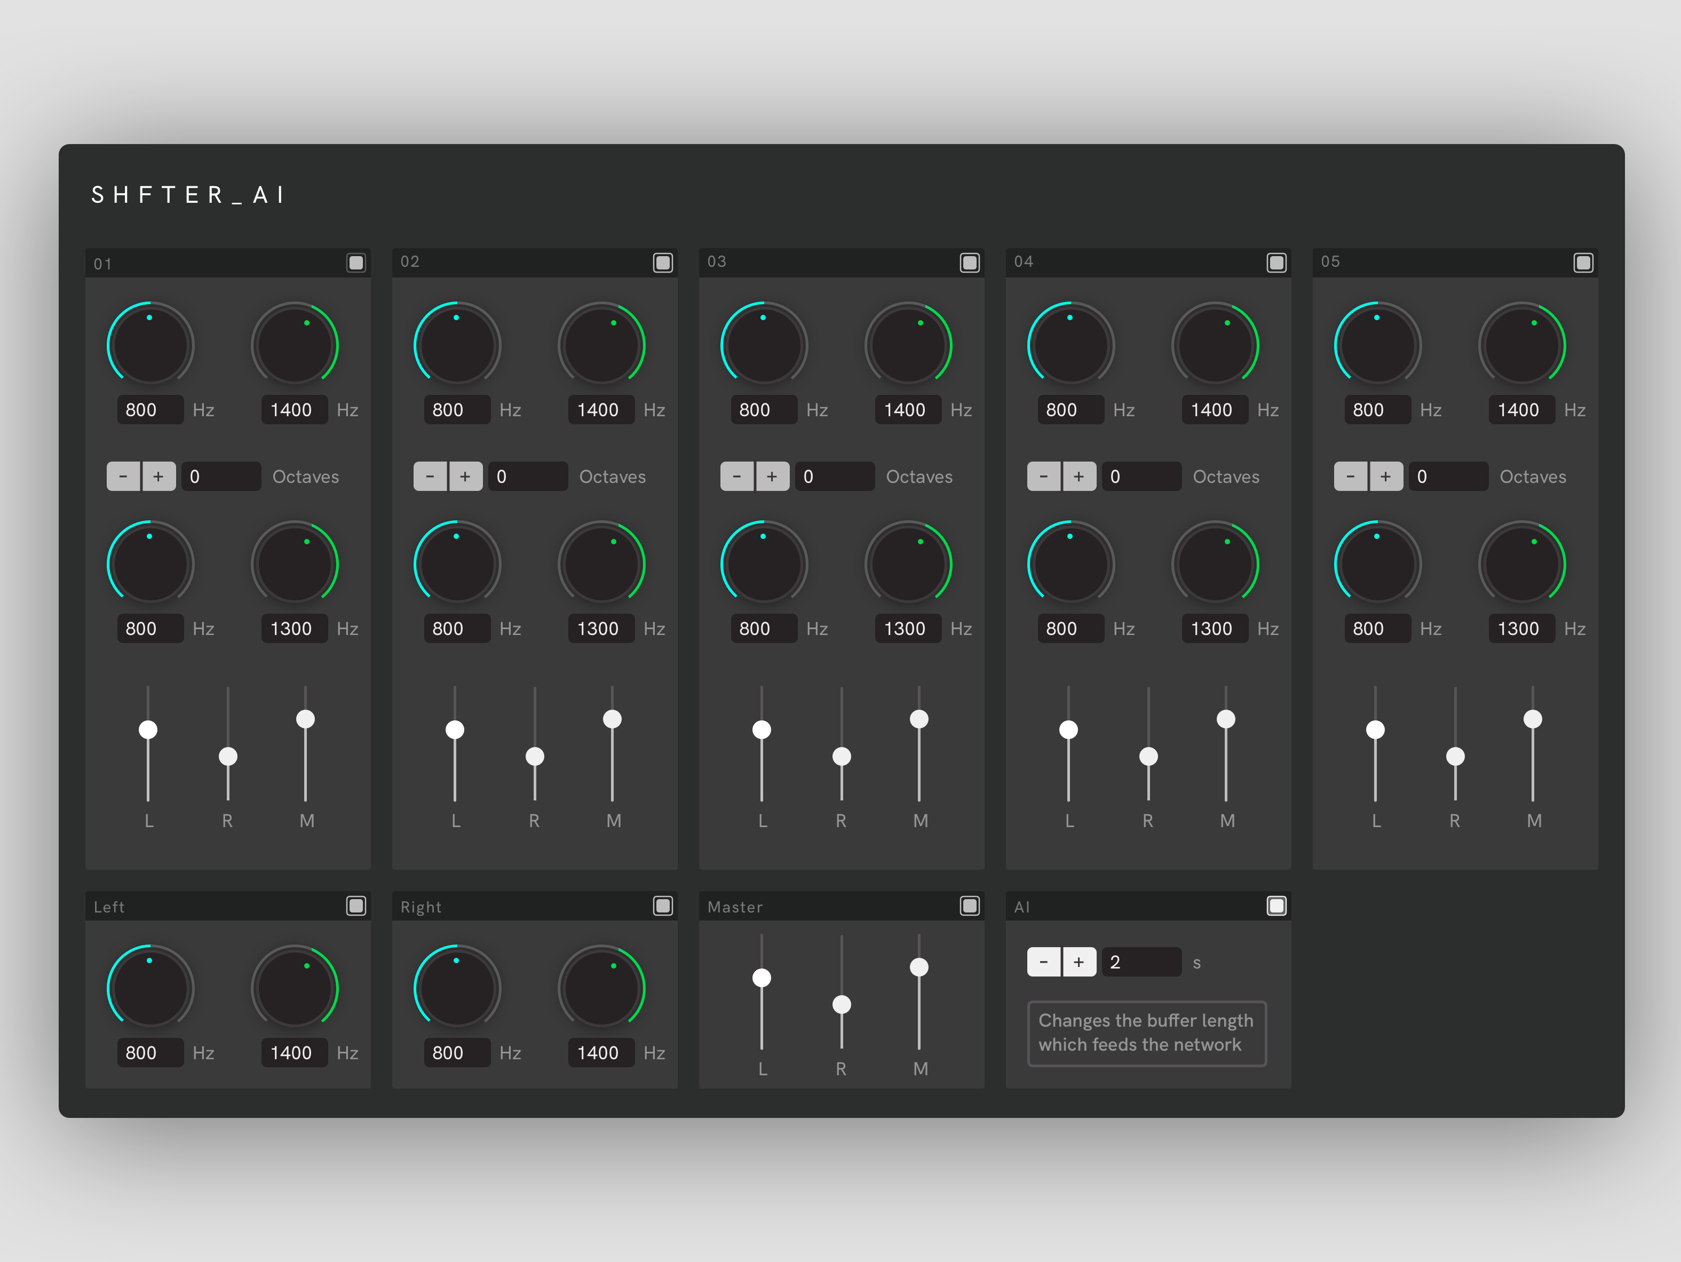
Task: Toggle the checkbox on panel 01
Action: coord(355,263)
